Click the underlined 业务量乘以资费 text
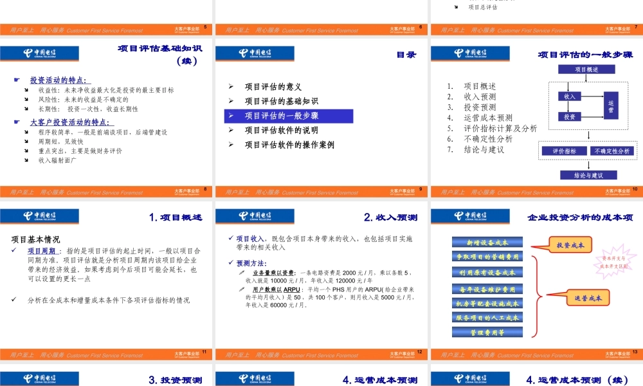The height and width of the screenshot is (386, 643). 273,273
